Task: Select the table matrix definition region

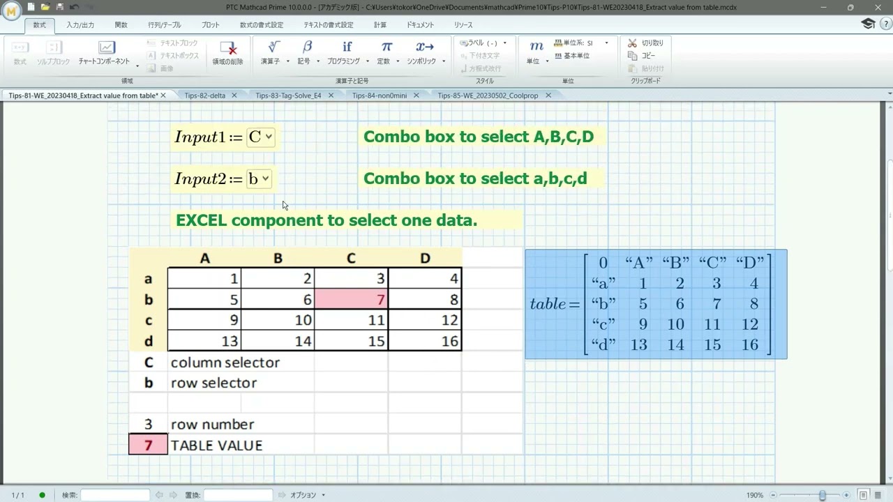Action: (x=656, y=304)
